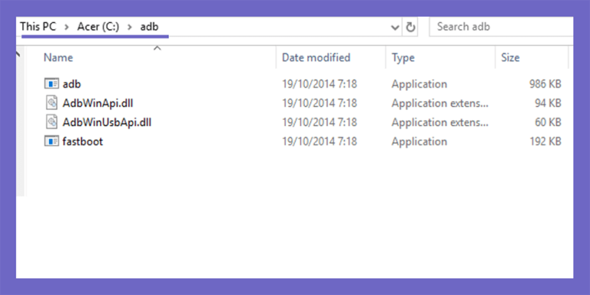Expand the chevron after Acer (C:)
590x295 pixels.
[129, 27]
